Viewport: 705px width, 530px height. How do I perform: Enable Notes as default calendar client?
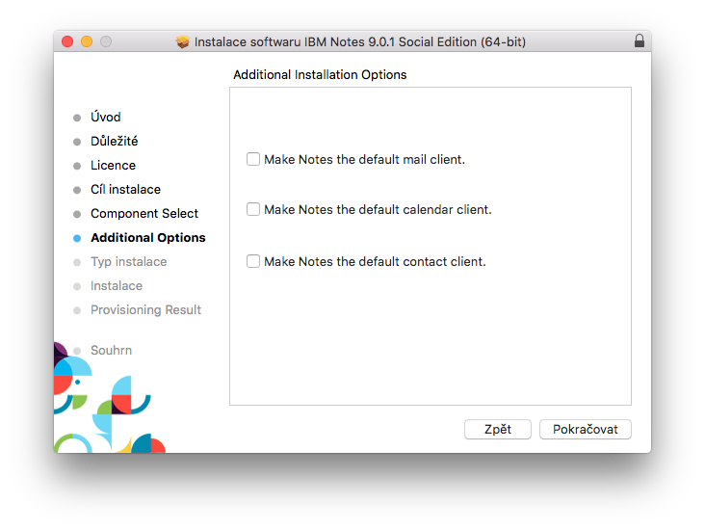pos(253,209)
